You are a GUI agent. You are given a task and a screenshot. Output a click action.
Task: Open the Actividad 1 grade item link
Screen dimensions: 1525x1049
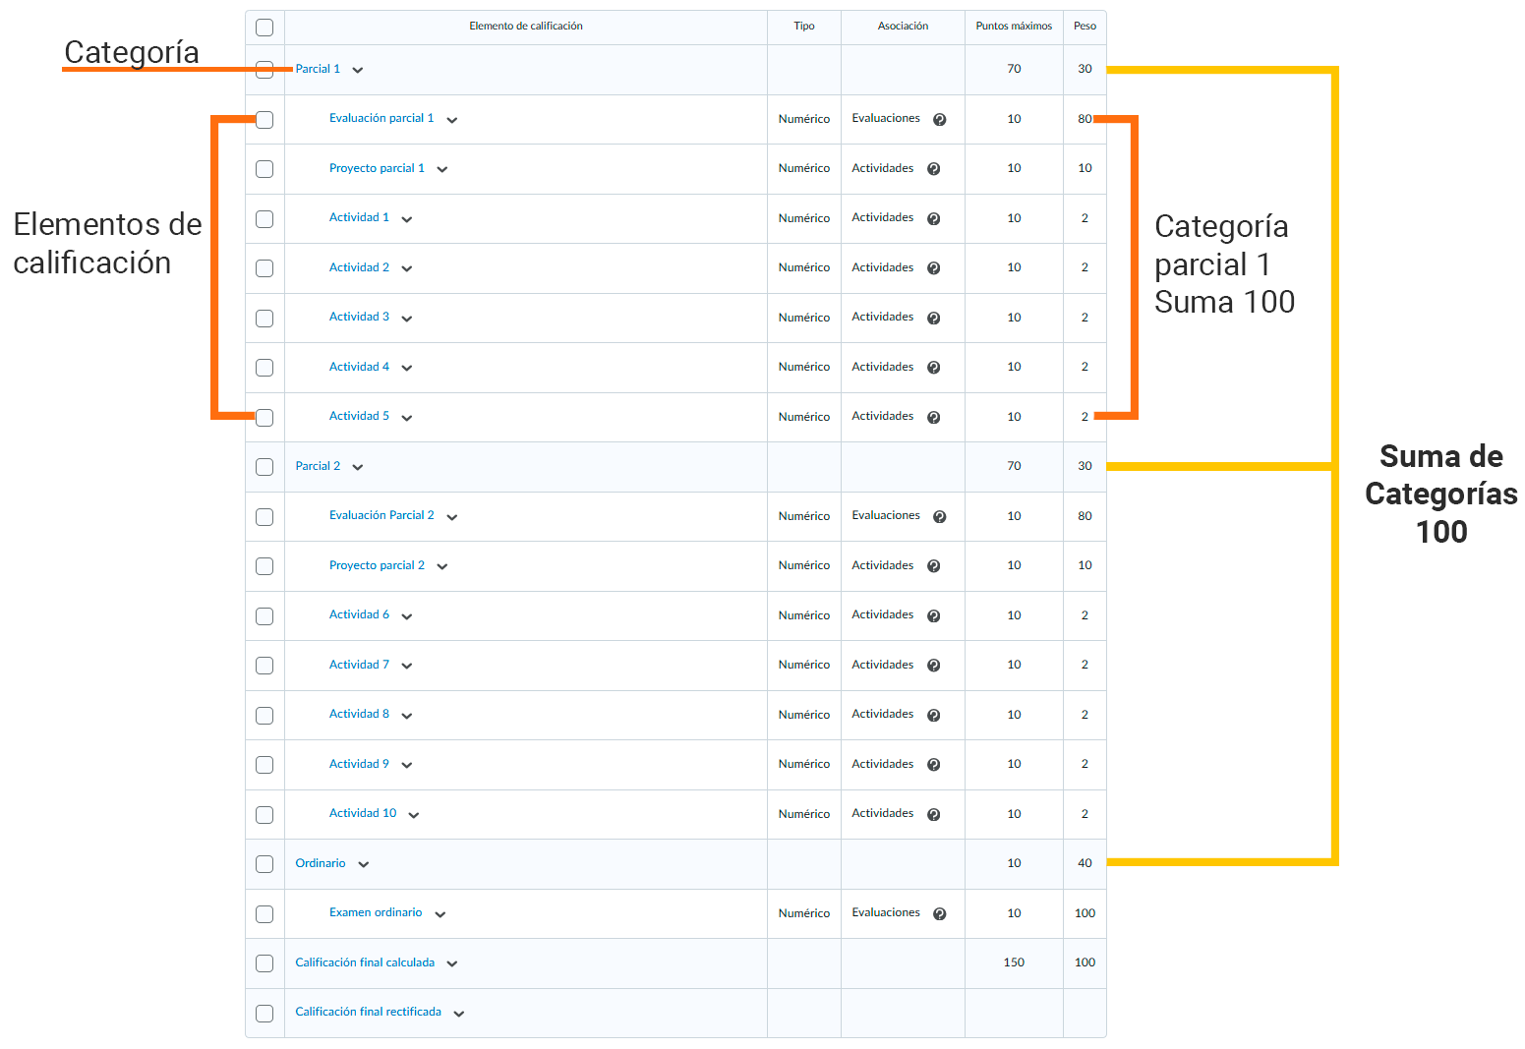click(359, 218)
